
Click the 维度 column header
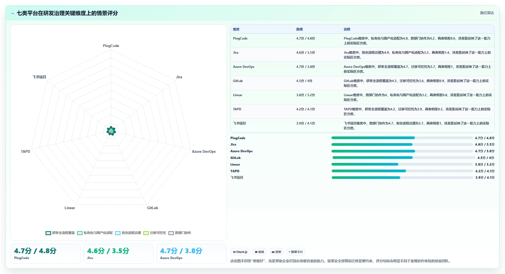point(236,29)
